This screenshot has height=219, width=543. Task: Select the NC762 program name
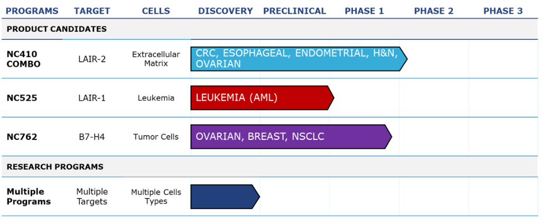point(22,137)
